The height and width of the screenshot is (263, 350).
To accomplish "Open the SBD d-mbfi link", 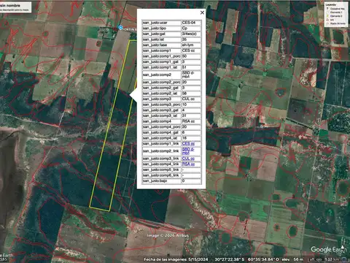I will click(x=188, y=151).
